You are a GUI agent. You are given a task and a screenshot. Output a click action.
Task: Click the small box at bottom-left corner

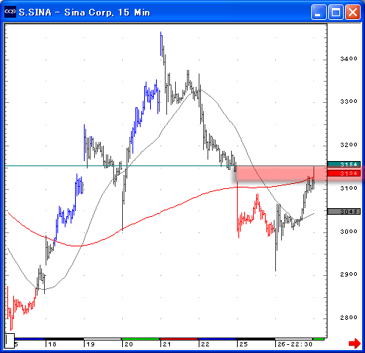coord(10,340)
